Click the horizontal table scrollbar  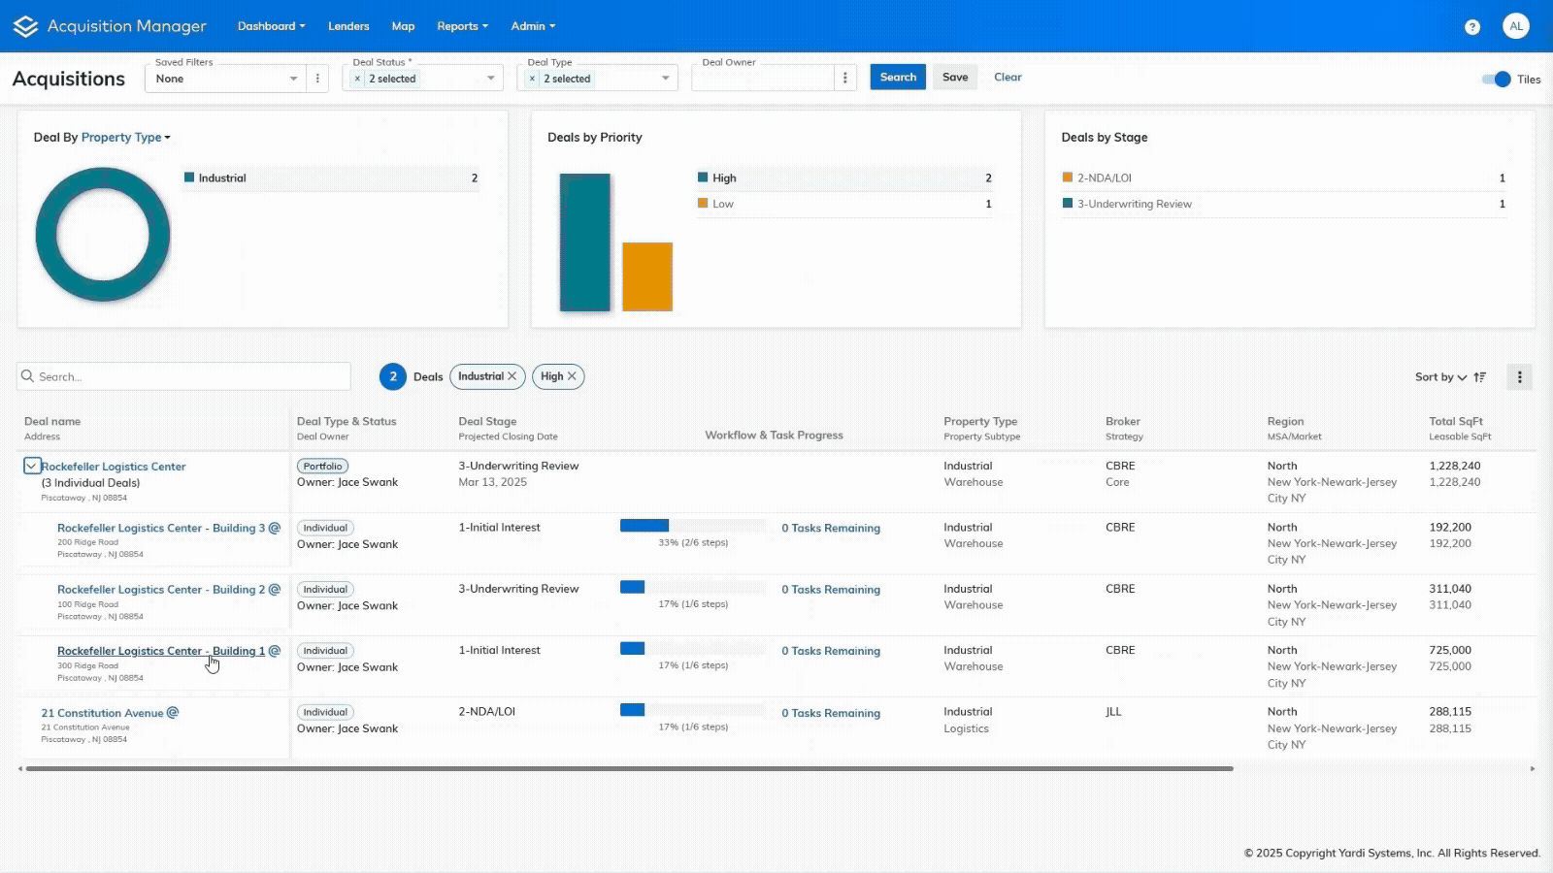pos(629,768)
